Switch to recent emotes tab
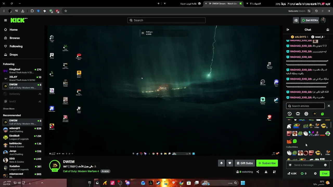The width and height of the screenshot is (333, 187). click(290, 114)
